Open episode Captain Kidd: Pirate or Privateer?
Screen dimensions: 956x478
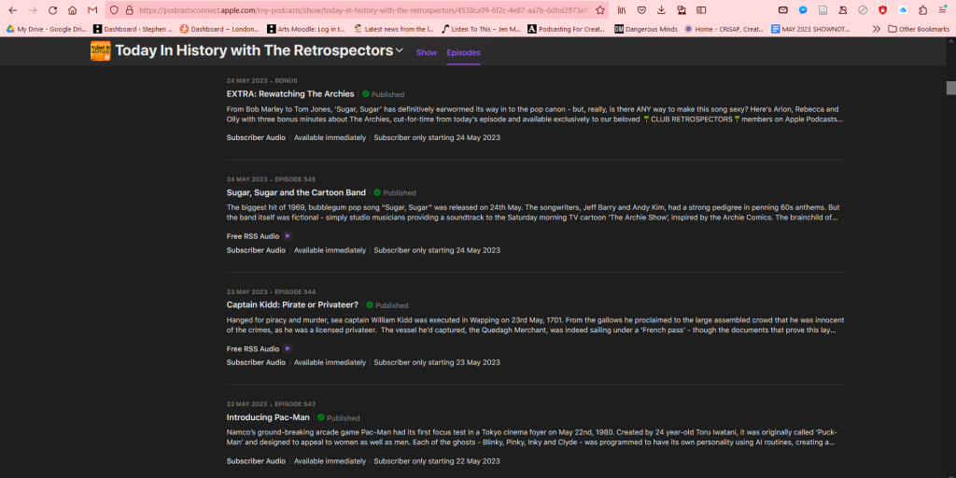coord(292,304)
